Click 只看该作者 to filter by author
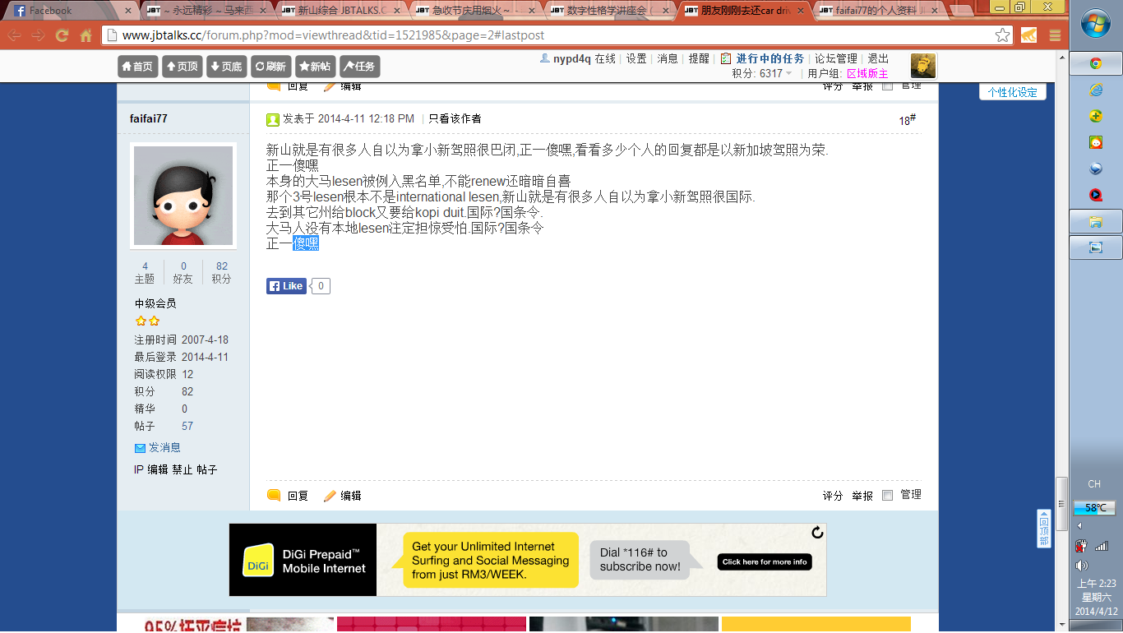Image resolution: width=1123 pixels, height=633 pixels. [x=455, y=118]
